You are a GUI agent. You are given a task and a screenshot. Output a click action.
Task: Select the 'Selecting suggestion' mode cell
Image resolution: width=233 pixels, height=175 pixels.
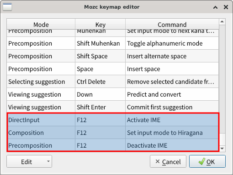41,82
